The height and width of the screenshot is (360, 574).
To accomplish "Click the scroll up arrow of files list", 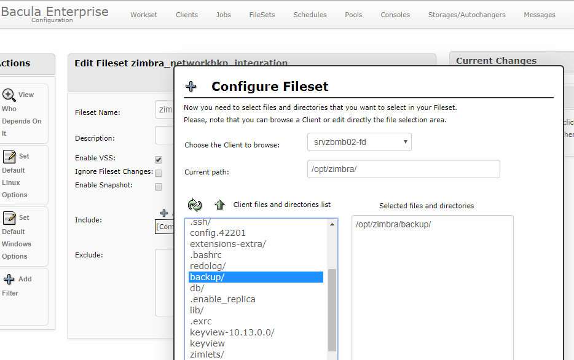I will (x=332, y=224).
